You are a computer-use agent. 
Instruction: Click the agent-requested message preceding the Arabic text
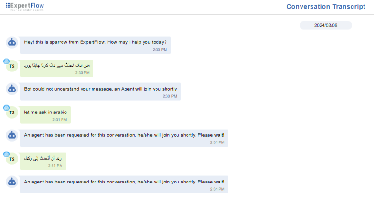click(124, 138)
